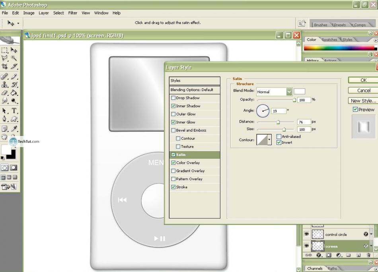Expand control circle layer effects
The width and height of the screenshot is (378, 272).
[371, 234]
